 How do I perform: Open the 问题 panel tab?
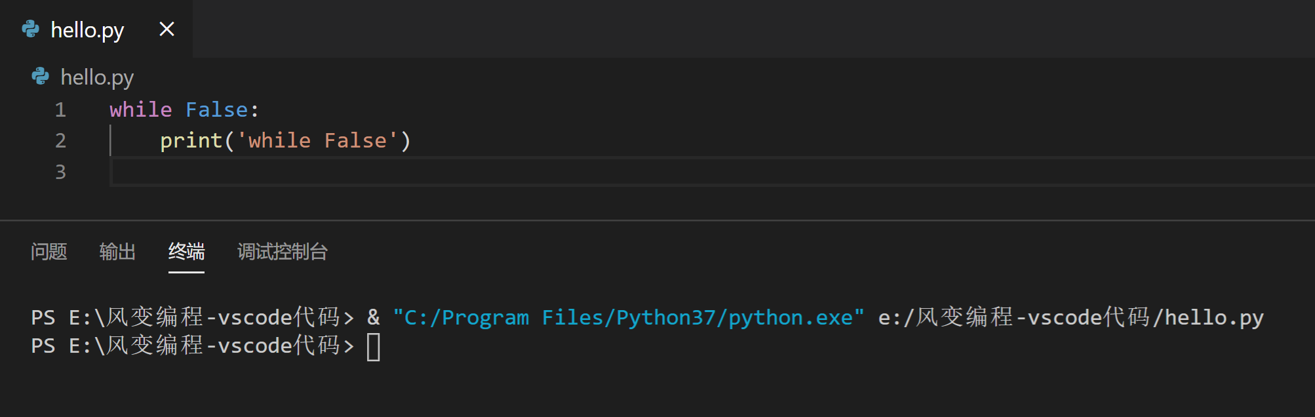[49, 252]
